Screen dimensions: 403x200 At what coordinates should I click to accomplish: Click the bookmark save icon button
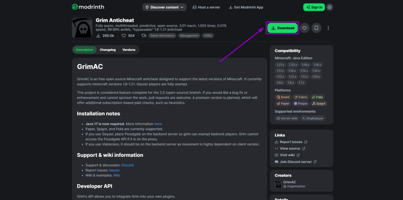(316, 28)
